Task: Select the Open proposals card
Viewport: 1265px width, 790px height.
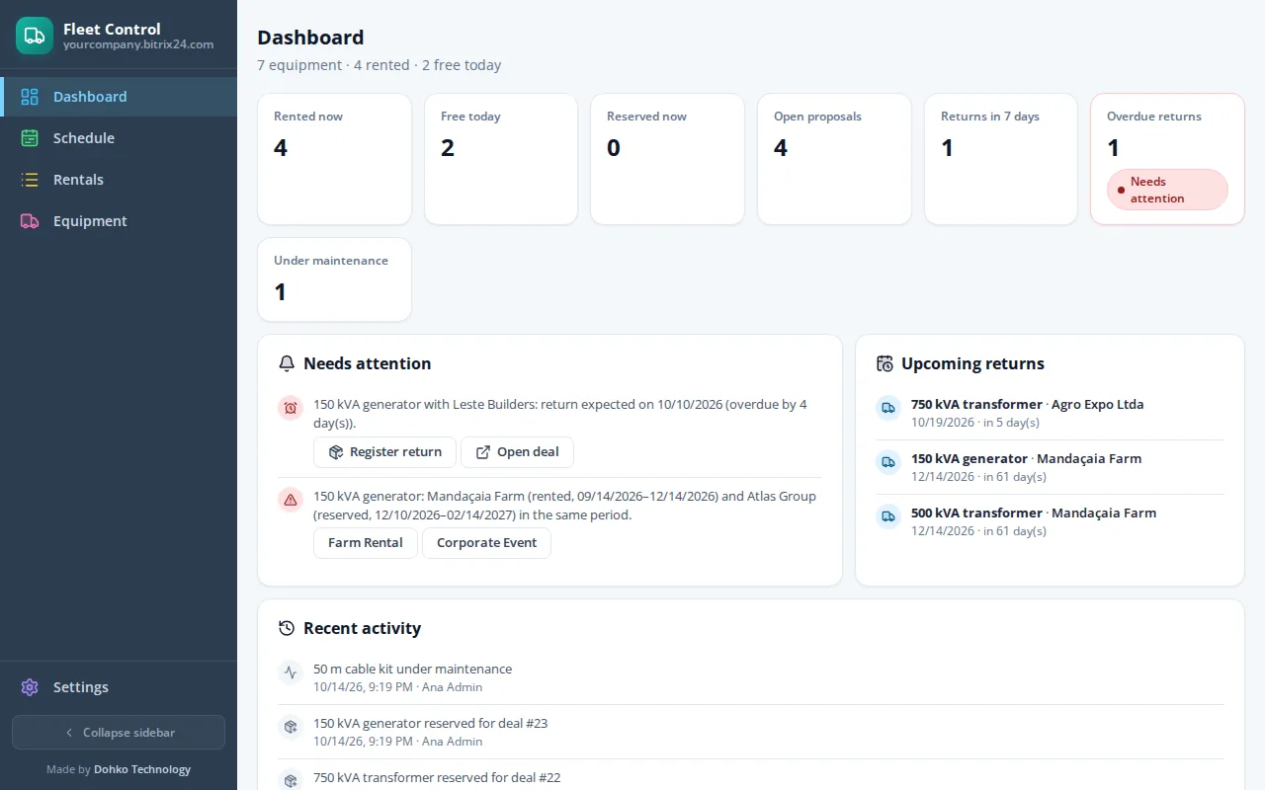Action: 834,159
